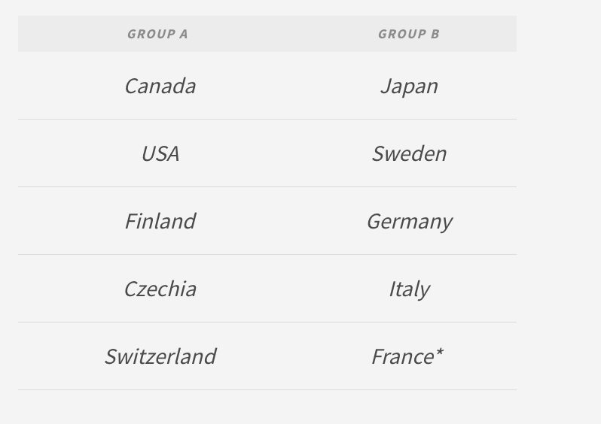Select the Finland entry
This screenshot has height=424, width=601.
[x=160, y=221]
